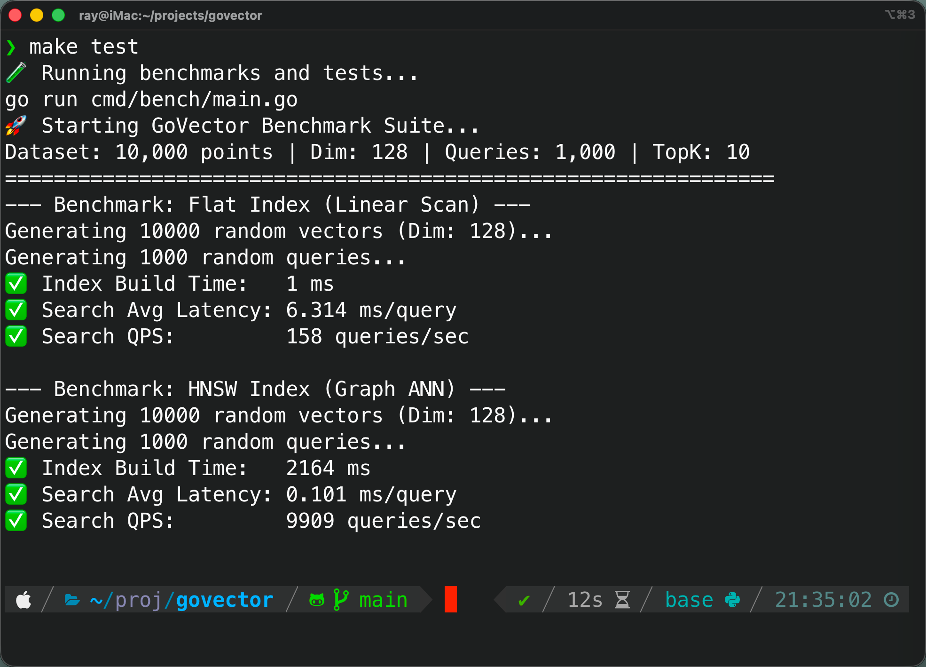Click the Apple logo in the status bar
Screen dimensions: 926x667
click(x=24, y=600)
